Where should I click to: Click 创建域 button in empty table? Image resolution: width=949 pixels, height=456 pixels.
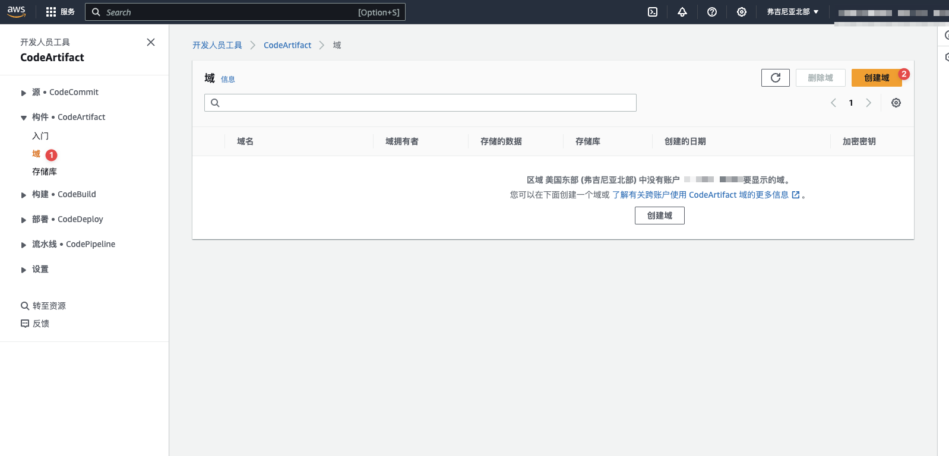click(x=660, y=216)
